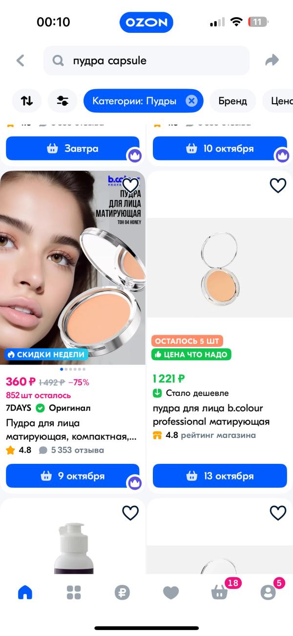Expand the Бренд filter chip
This screenshot has width=293, height=636.
tap(232, 101)
